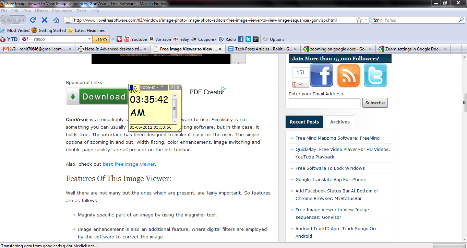The height and width of the screenshot is (248, 467).
Task: Click inside the Enter your Email Address field
Action: pyautogui.click(x=325, y=103)
